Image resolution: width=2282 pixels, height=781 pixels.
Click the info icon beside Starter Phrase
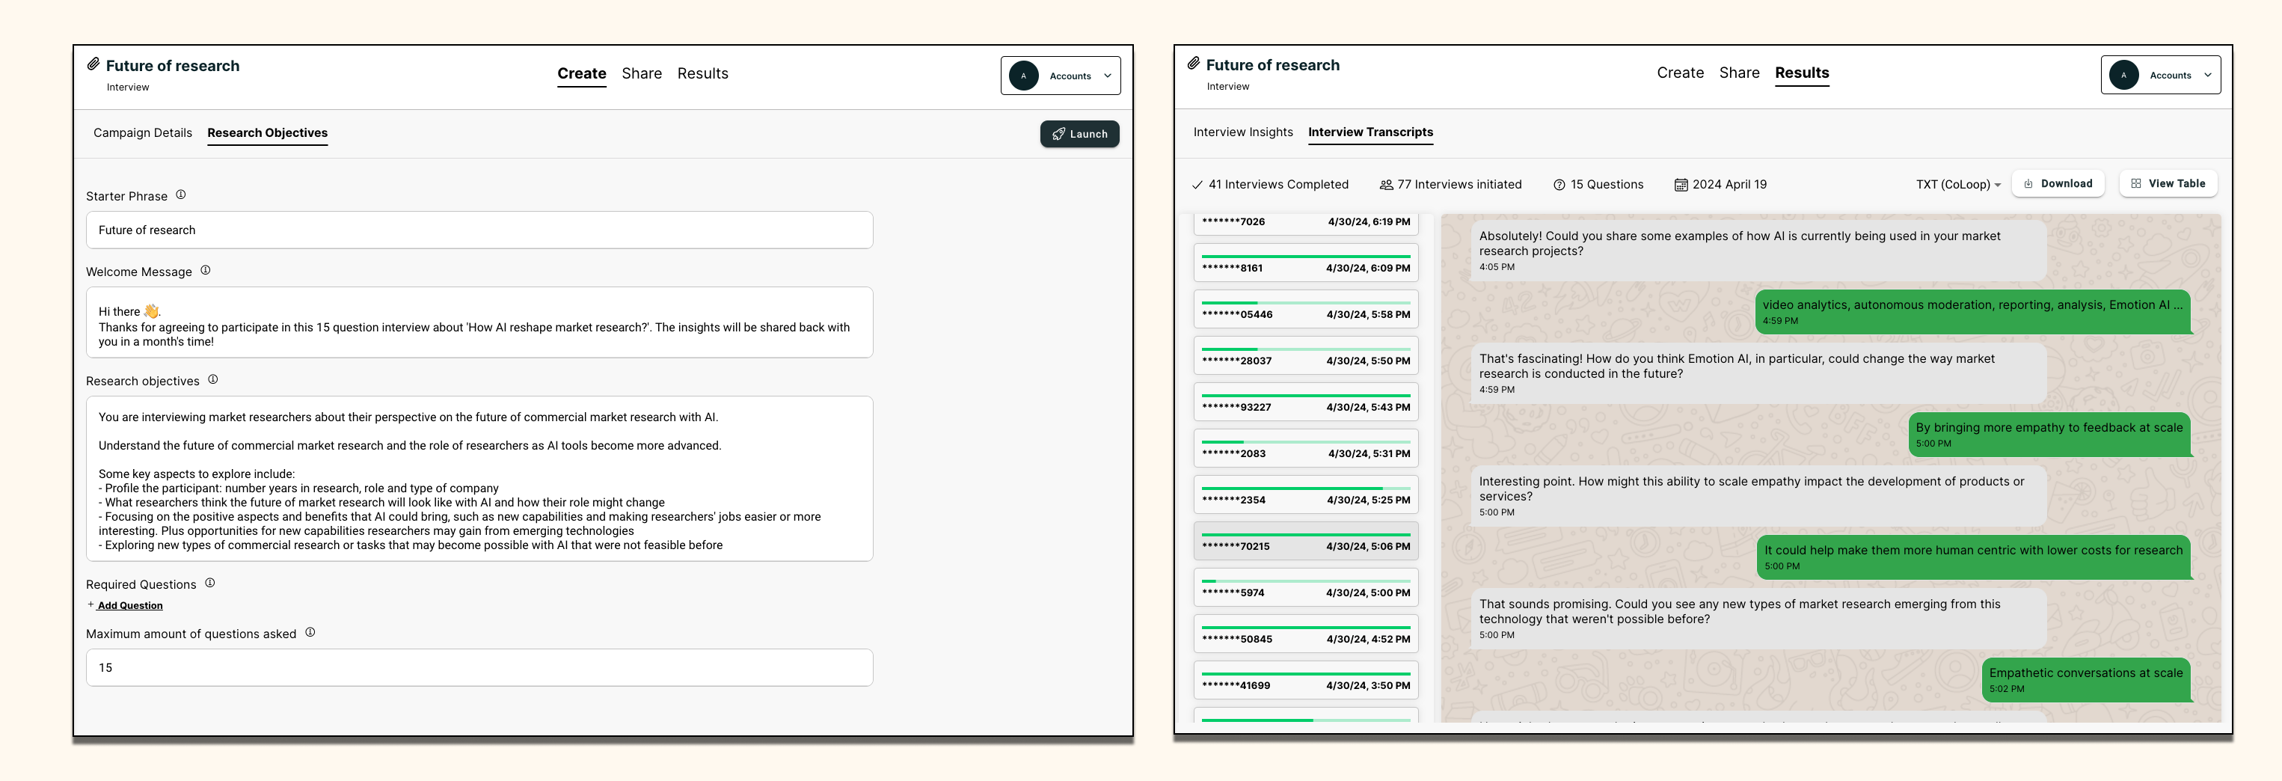[x=181, y=195]
